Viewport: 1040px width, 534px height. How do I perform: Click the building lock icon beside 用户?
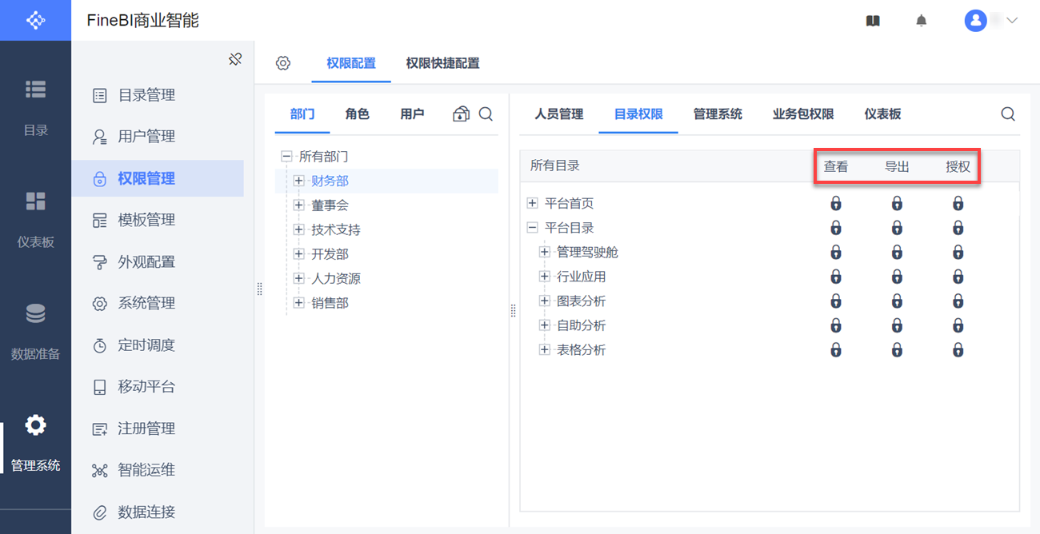click(x=461, y=114)
